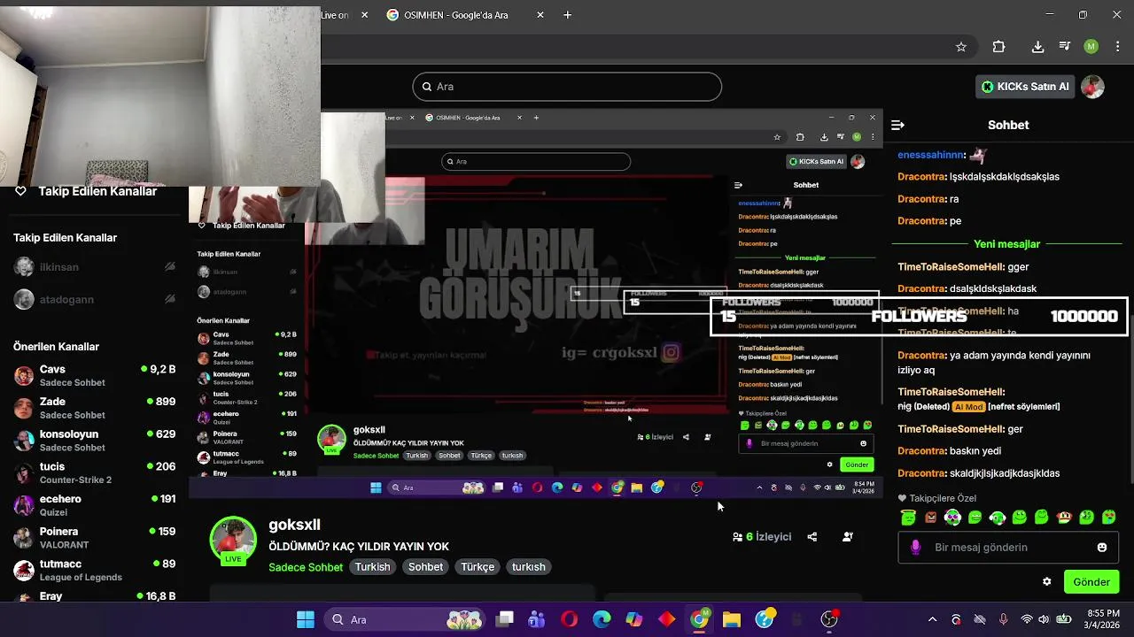The image size is (1134, 637).
Task: Click the Eray channel in sidebar
Action: (95, 596)
